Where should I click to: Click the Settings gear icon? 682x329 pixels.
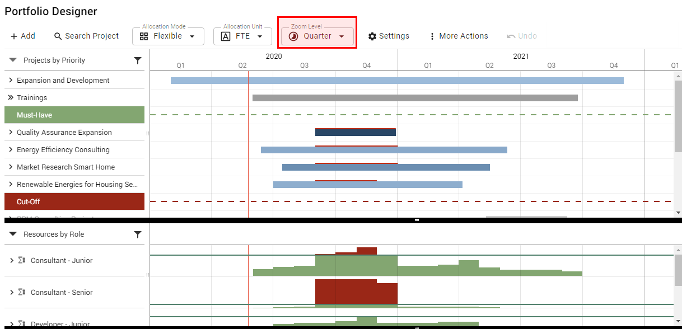[372, 36]
